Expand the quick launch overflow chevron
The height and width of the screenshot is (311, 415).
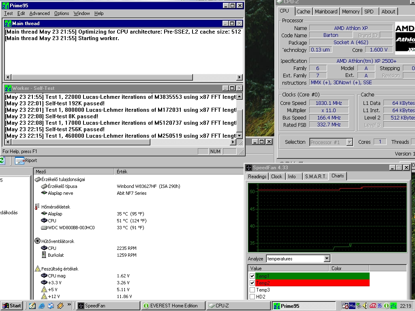[x=69, y=305]
